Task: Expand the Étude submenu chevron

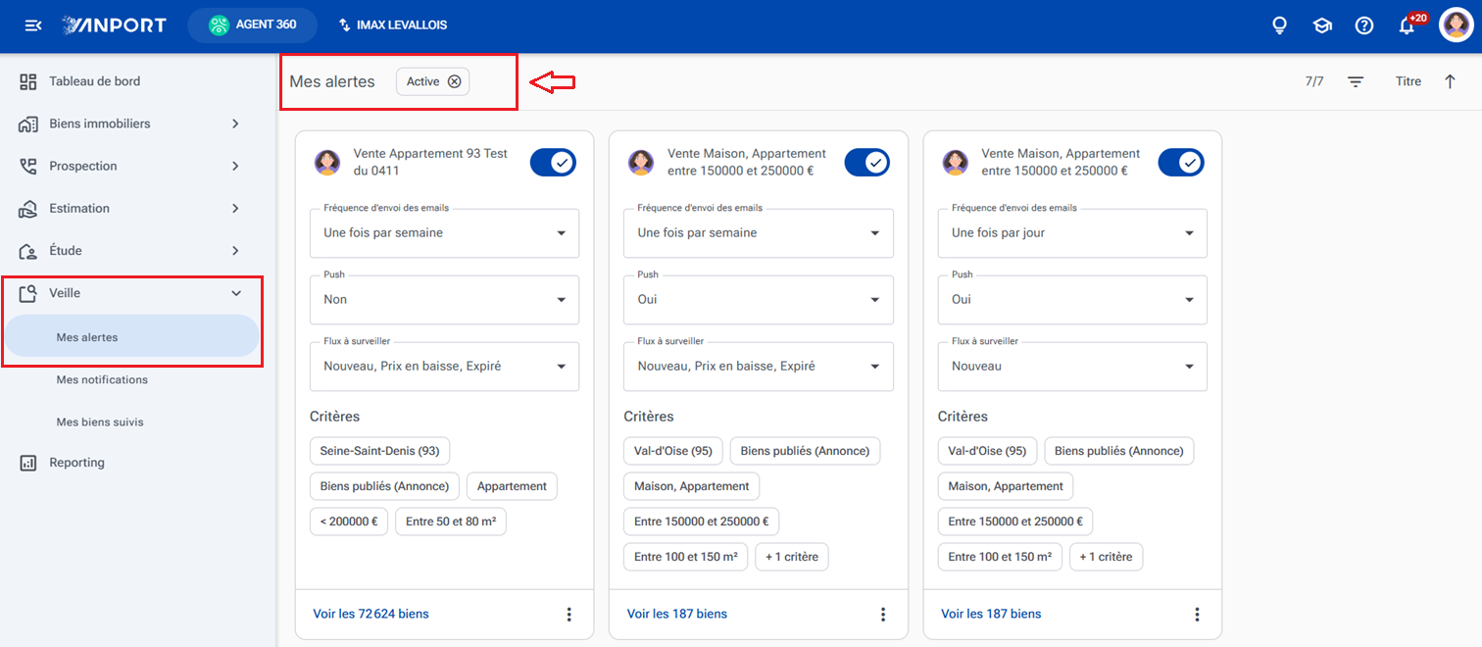Action: coord(235,251)
